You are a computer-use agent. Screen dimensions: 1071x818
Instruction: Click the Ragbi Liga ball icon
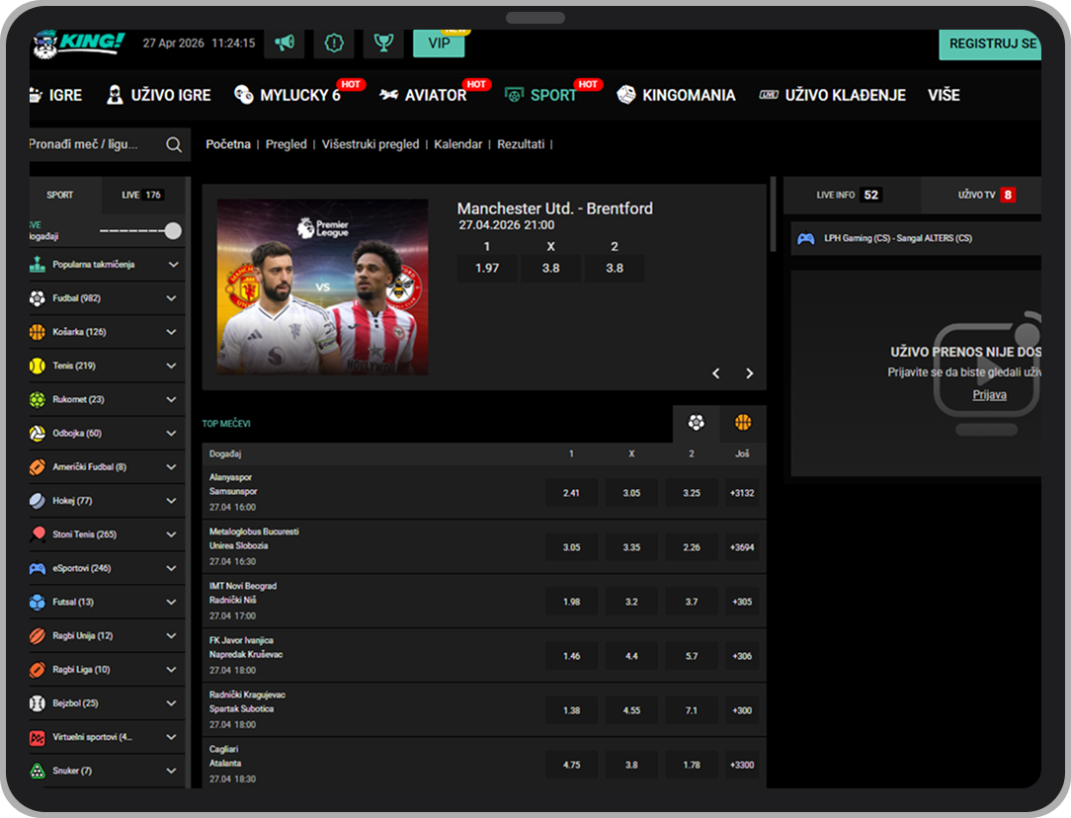[x=38, y=670]
